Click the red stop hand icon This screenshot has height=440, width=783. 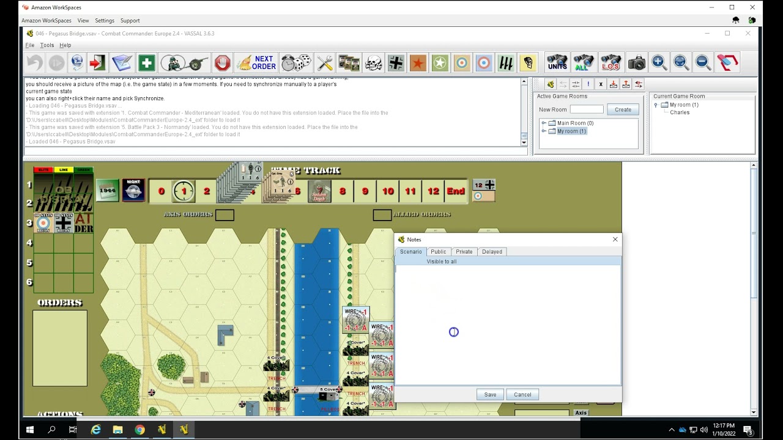222,62
